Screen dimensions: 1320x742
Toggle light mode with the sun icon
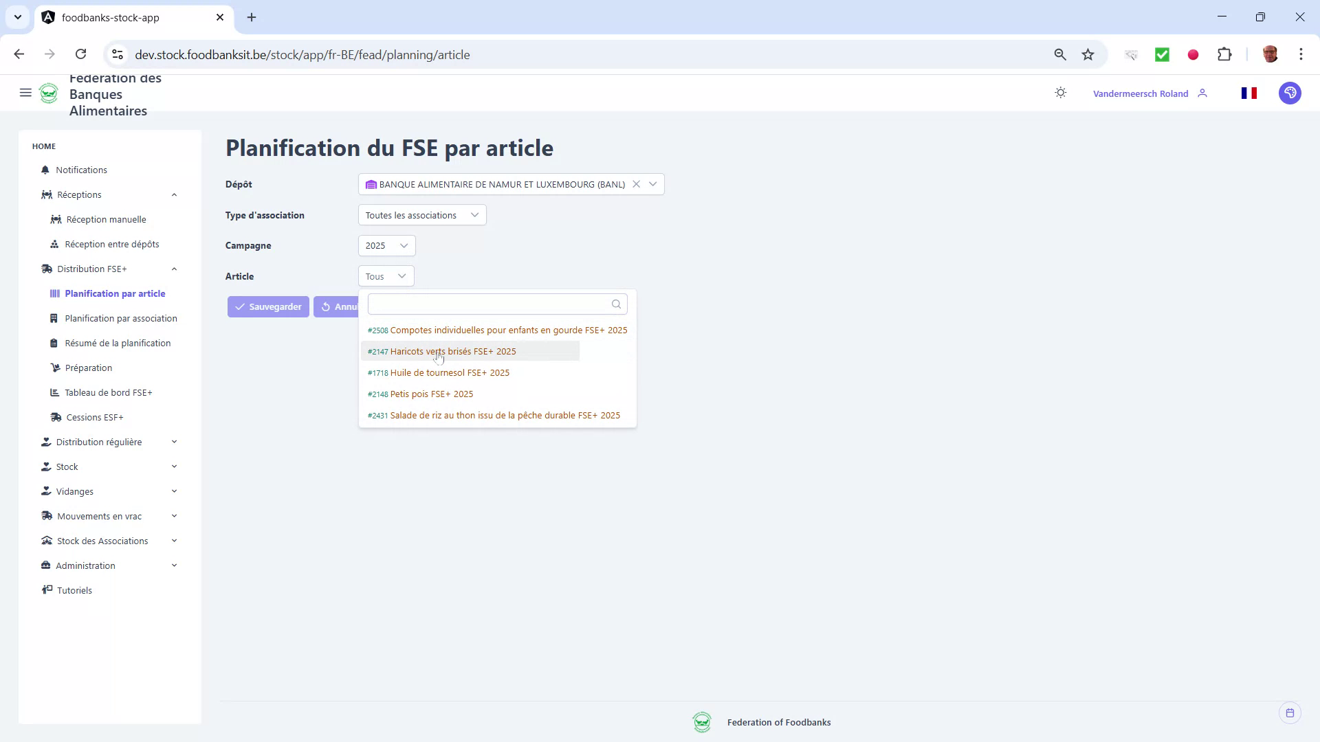(x=1060, y=93)
